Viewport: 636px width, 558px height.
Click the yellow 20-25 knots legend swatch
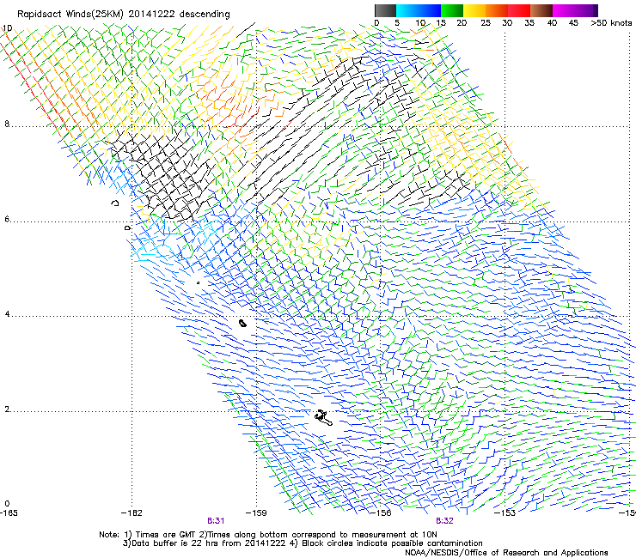coord(474,10)
